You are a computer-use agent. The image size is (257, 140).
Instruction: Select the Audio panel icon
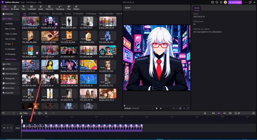click(40, 7)
